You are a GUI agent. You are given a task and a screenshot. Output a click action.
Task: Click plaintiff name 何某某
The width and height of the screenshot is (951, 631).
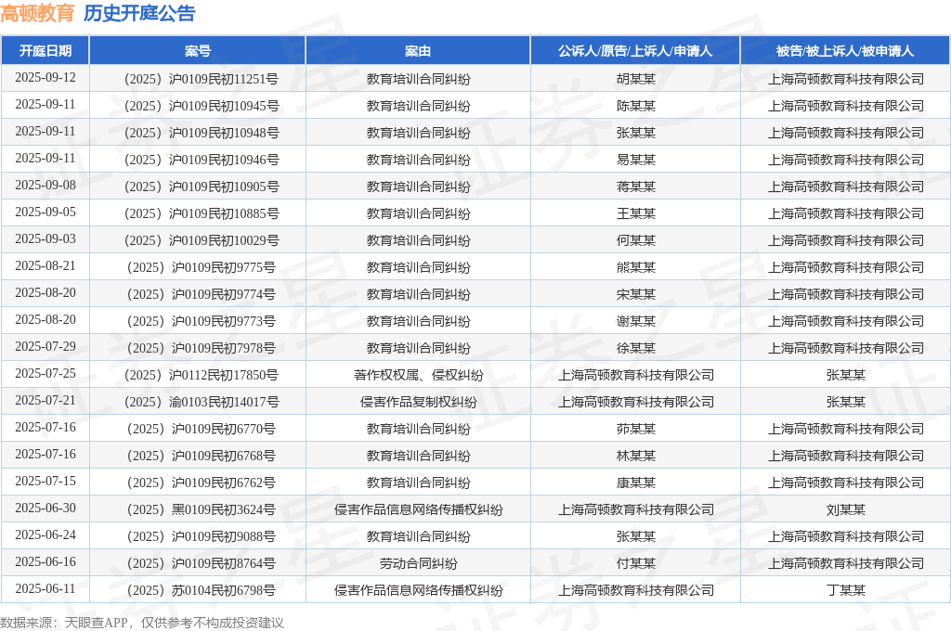coord(635,240)
